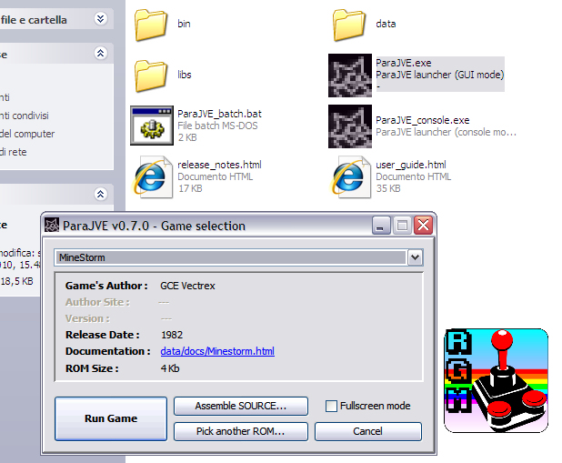Screen dimensions: 562x463
Task: Select the user_guide.html Internet Explorer icon
Action: pos(351,176)
